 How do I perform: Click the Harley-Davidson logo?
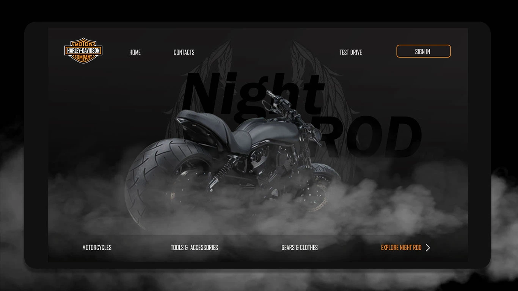pos(83,50)
